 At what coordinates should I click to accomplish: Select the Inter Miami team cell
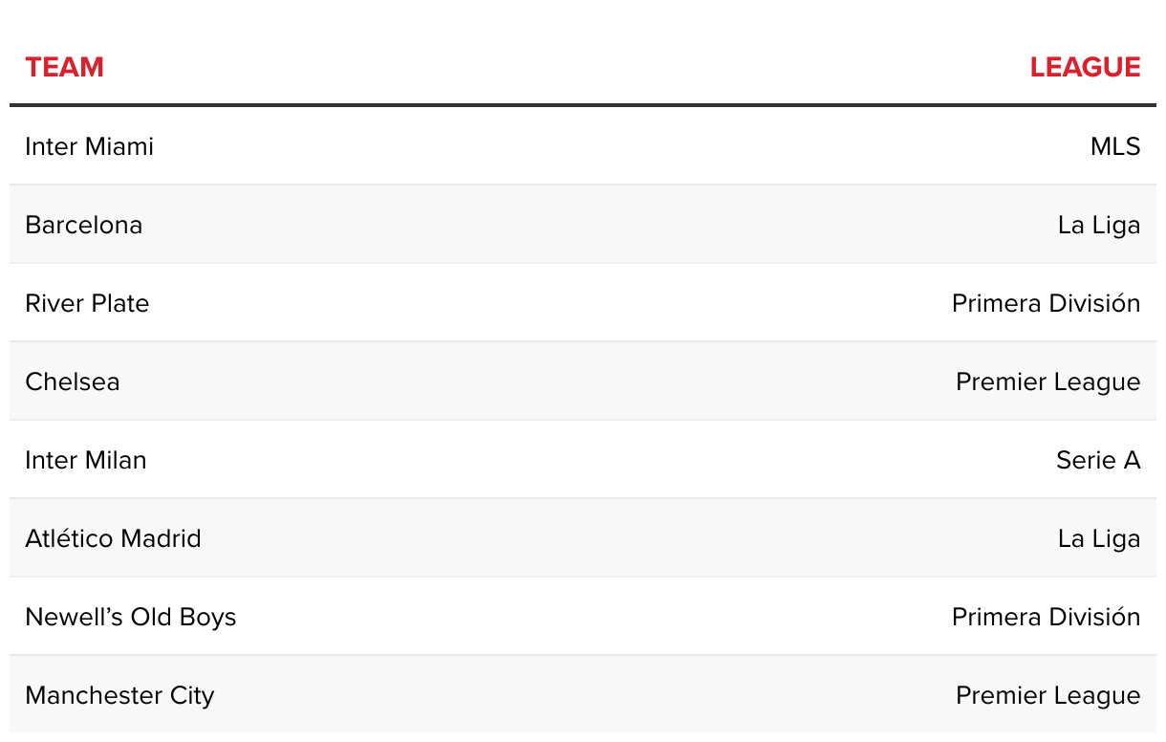tap(89, 146)
